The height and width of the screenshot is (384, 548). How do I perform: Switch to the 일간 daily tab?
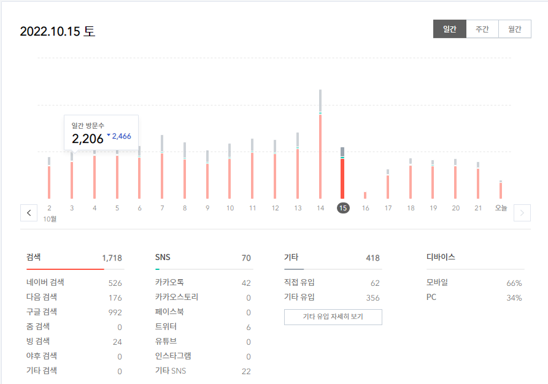point(449,29)
